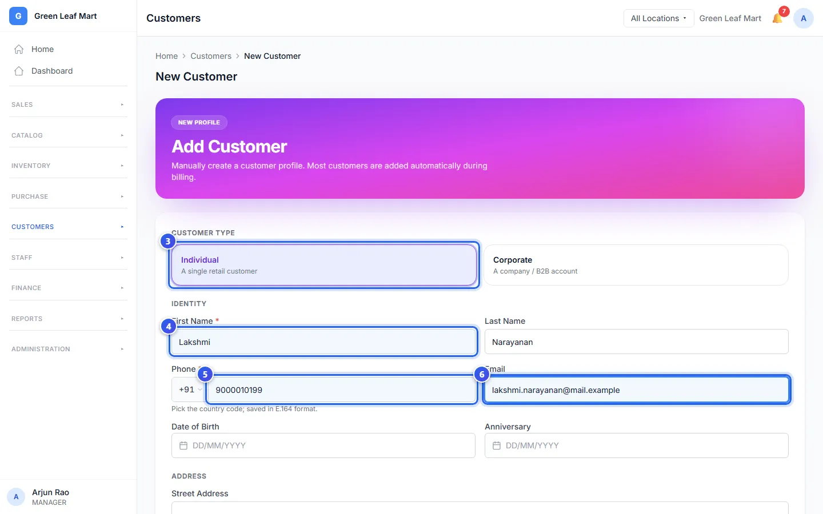
Task: Click the Street Address field
Action: [480, 508]
